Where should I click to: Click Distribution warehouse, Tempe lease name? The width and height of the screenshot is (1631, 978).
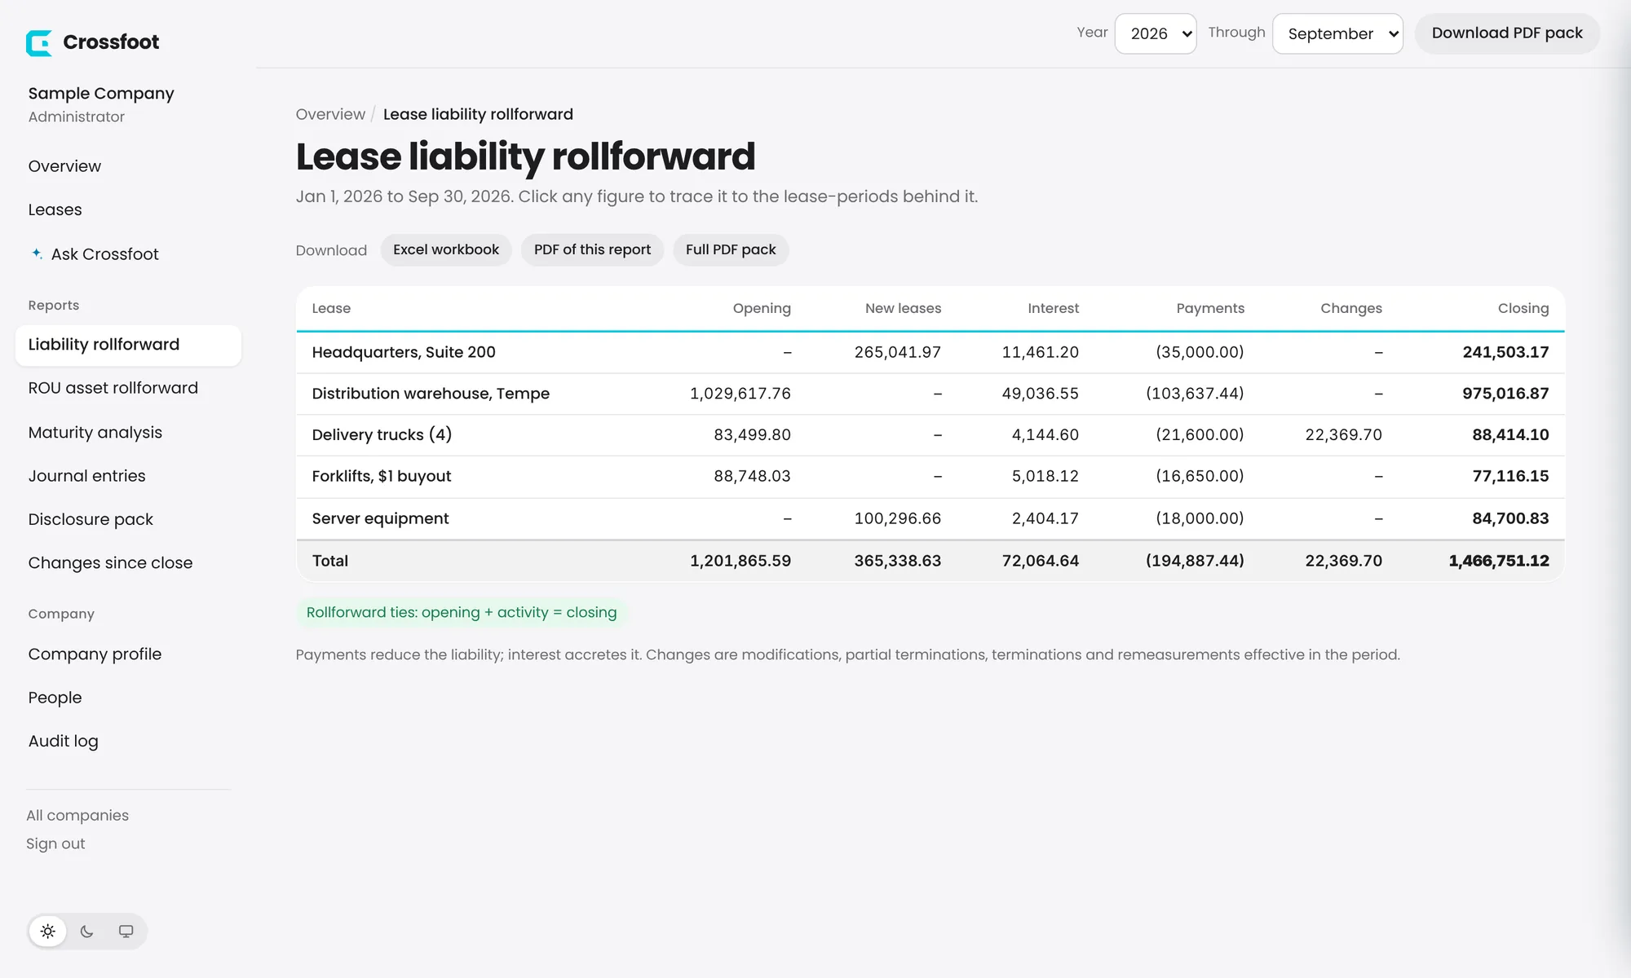pyautogui.click(x=431, y=394)
